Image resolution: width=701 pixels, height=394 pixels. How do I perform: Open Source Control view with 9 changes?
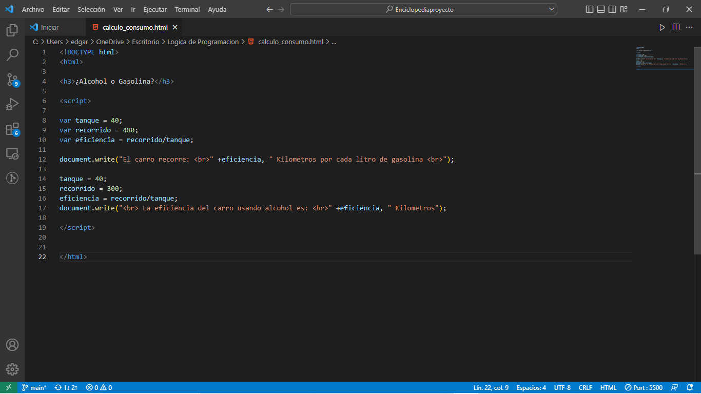click(12, 80)
